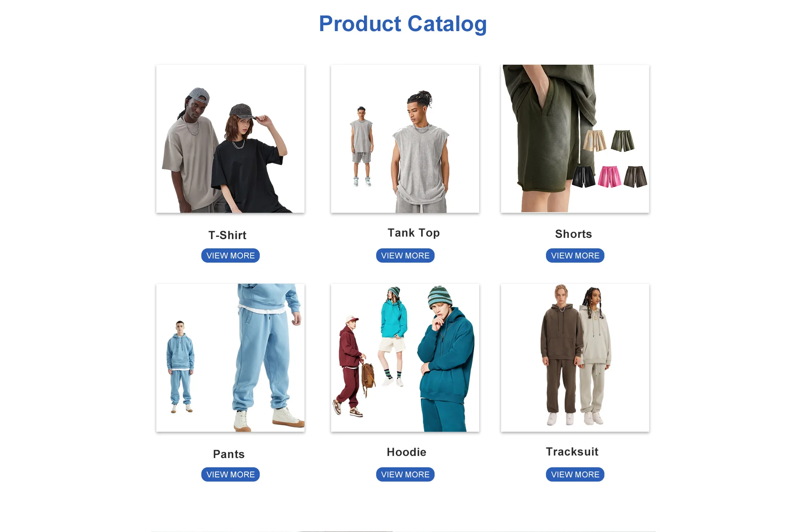Select the Tracksuit category title
807x532 pixels.
coord(572,452)
